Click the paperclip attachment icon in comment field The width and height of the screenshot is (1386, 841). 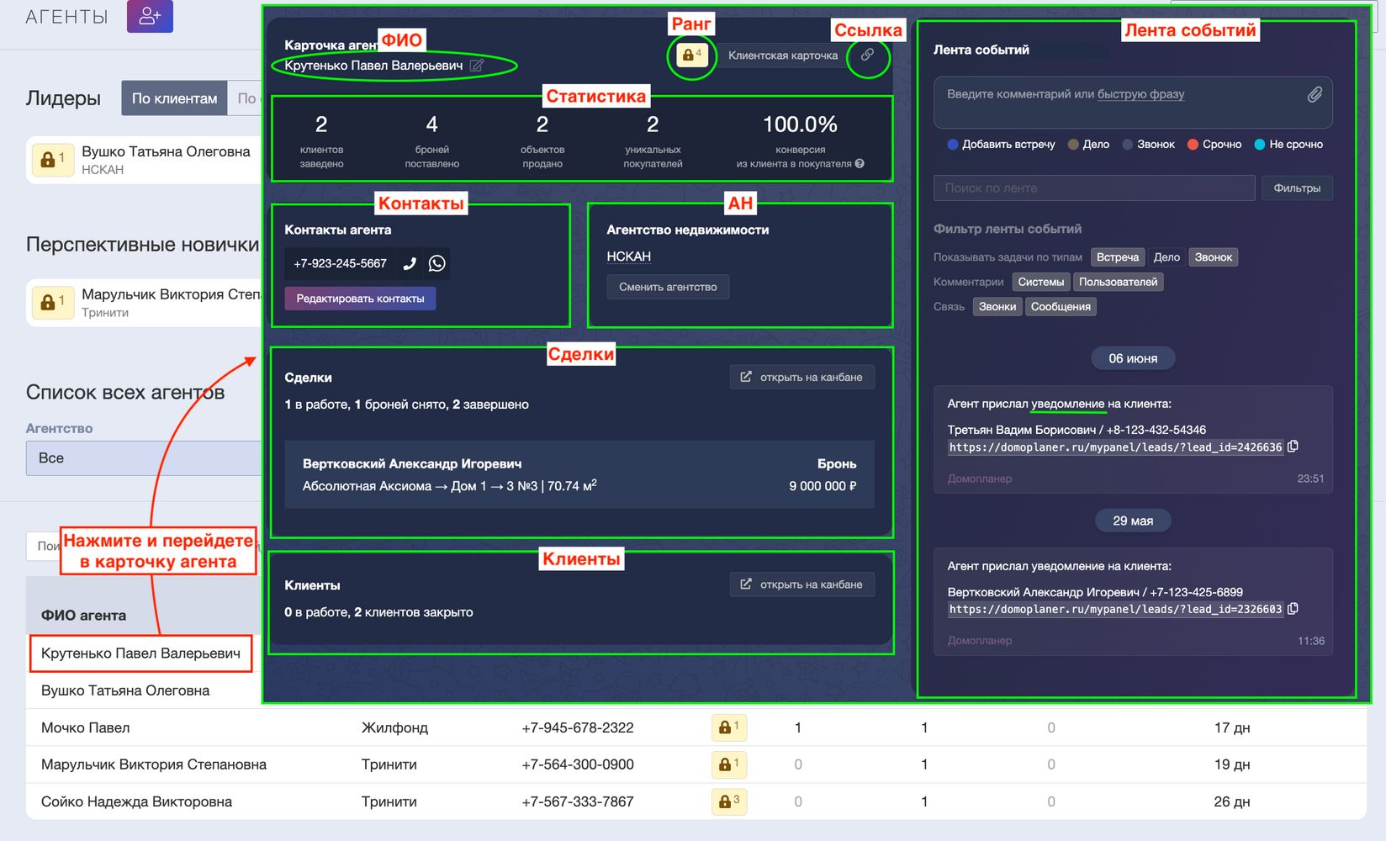pos(1315,95)
